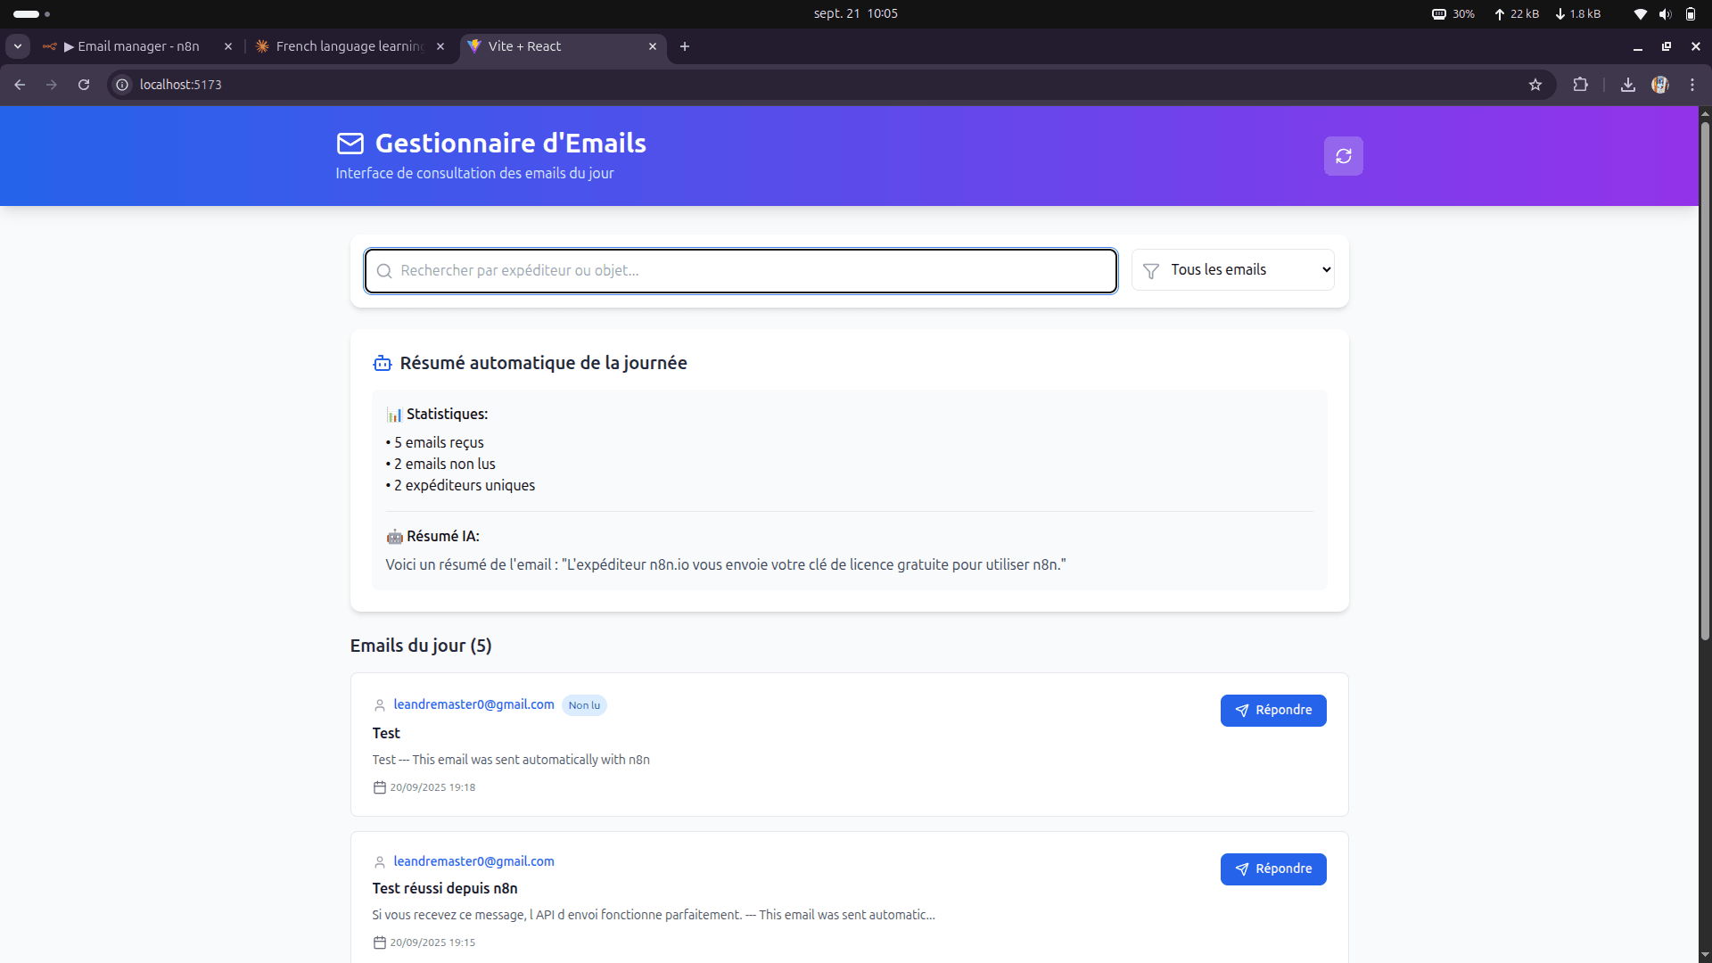Open the browser downloads icon
This screenshot has height=963, width=1712.
pyautogui.click(x=1628, y=84)
